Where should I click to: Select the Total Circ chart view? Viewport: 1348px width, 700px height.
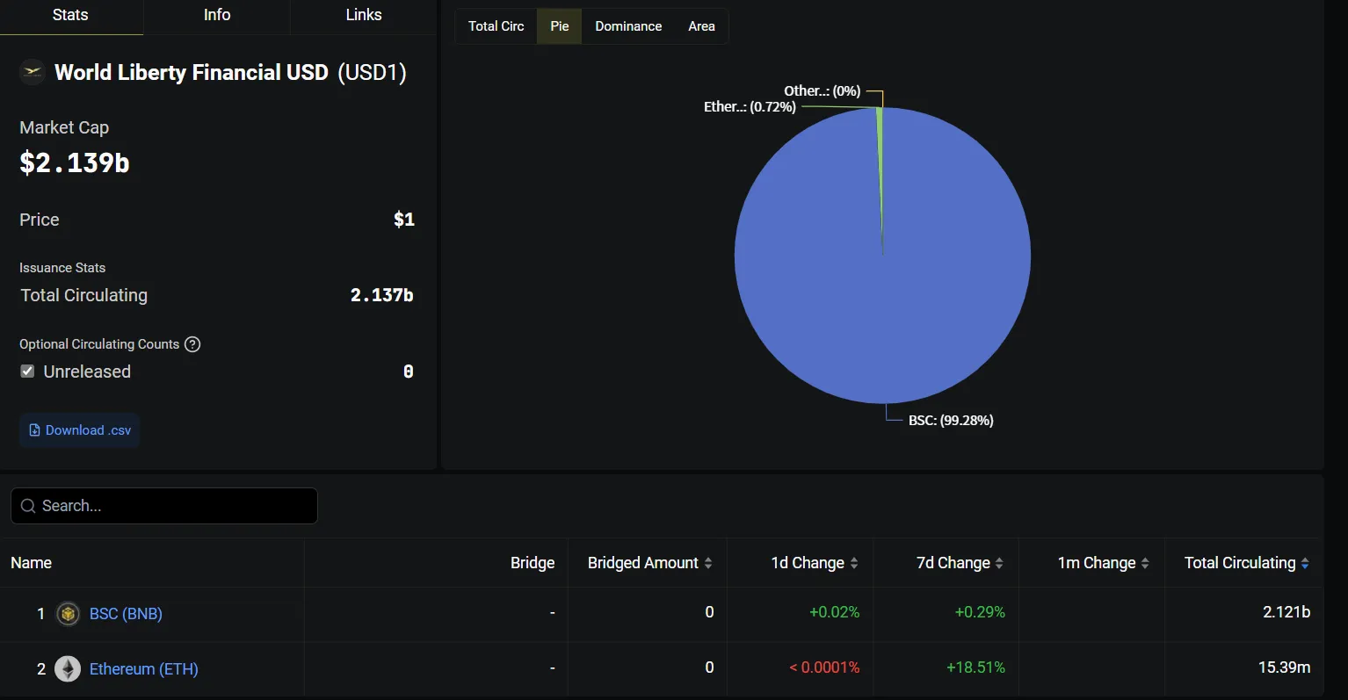click(496, 26)
